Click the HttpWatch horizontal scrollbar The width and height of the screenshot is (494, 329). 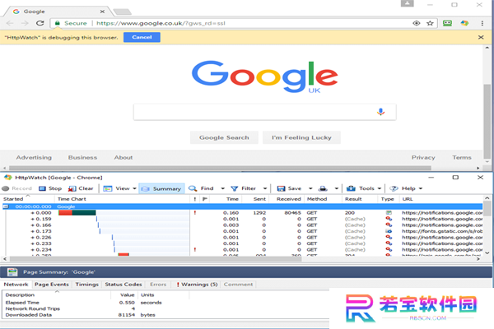156,259
